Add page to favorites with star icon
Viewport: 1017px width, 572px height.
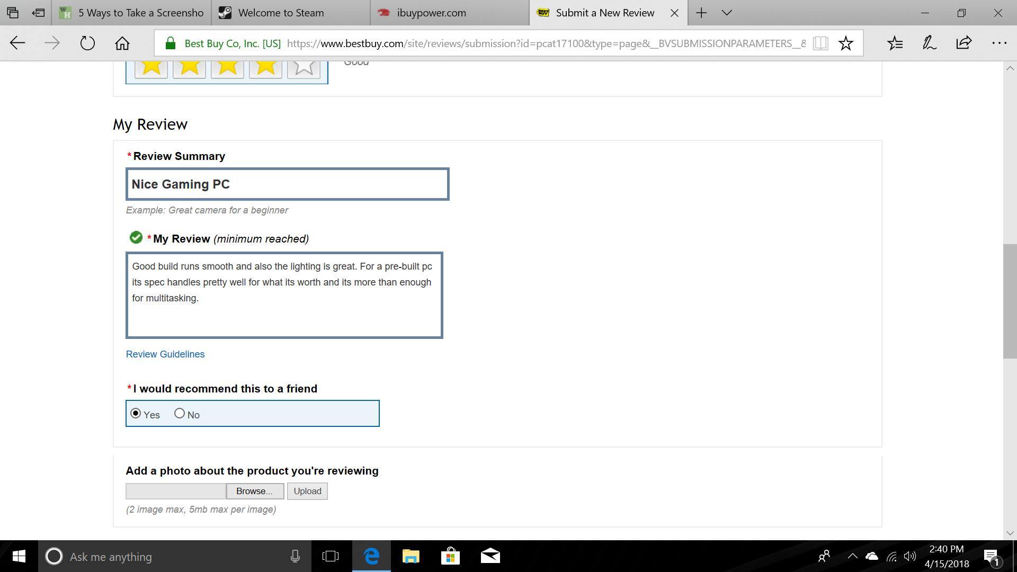point(845,43)
